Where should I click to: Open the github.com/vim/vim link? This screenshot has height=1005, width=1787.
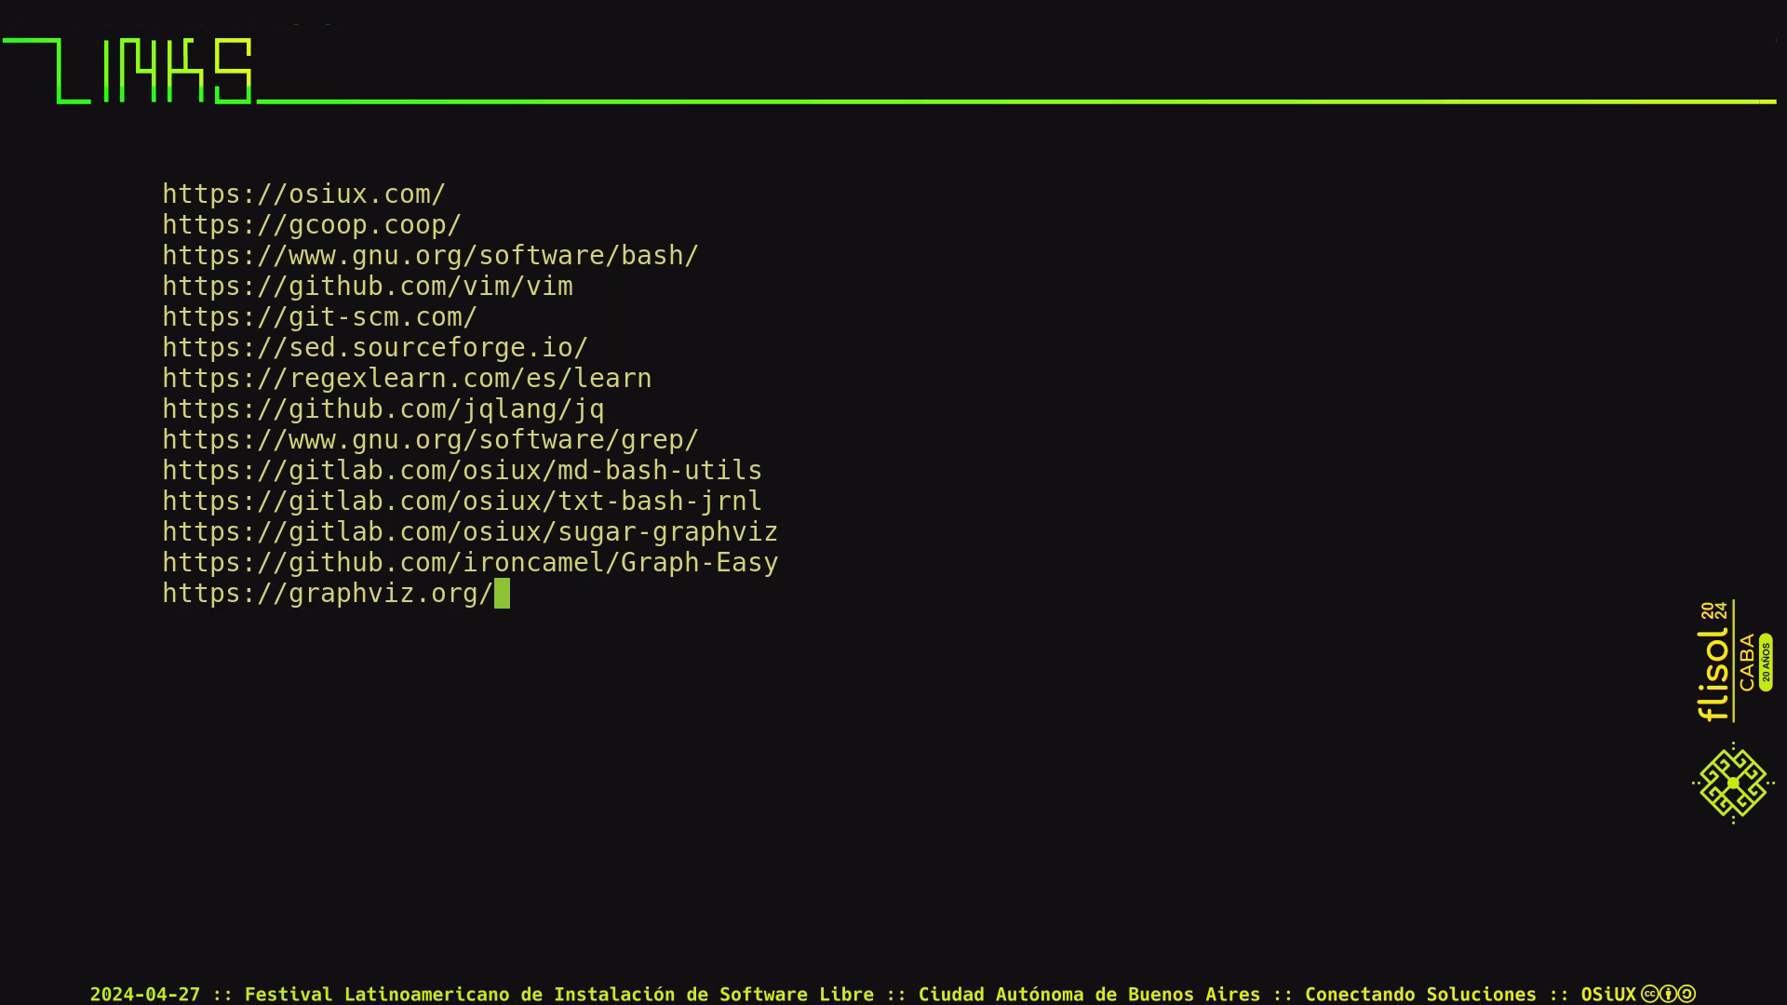(x=368, y=287)
